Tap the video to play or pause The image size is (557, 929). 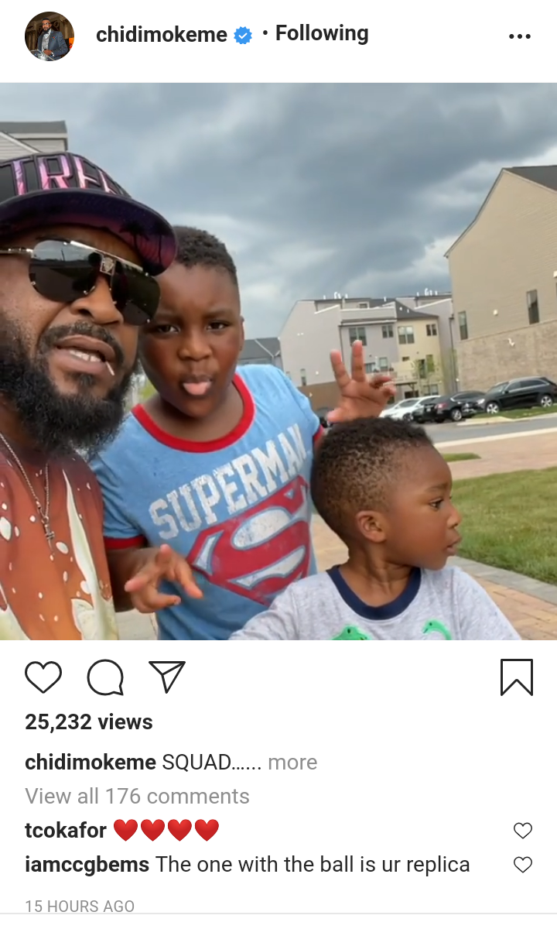point(278,361)
